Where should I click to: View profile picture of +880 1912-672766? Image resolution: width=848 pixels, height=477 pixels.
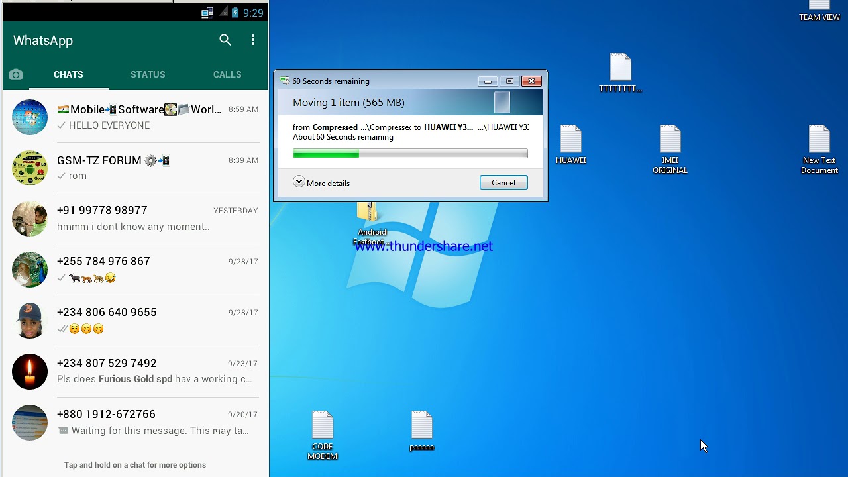point(30,423)
